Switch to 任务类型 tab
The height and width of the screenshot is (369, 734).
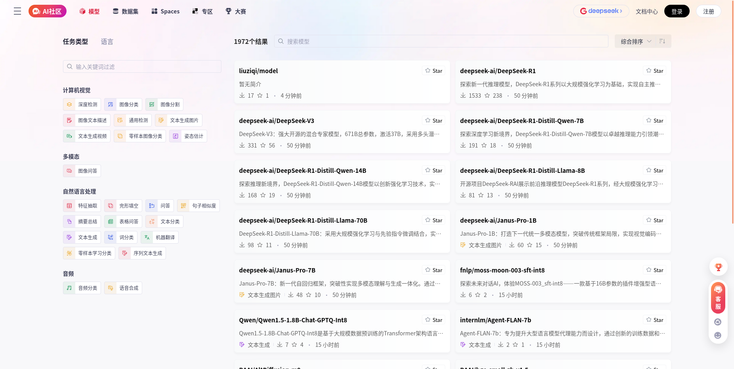[x=75, y=42]
